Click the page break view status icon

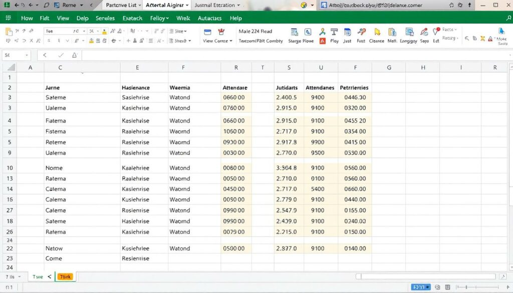tap(447, 287)
